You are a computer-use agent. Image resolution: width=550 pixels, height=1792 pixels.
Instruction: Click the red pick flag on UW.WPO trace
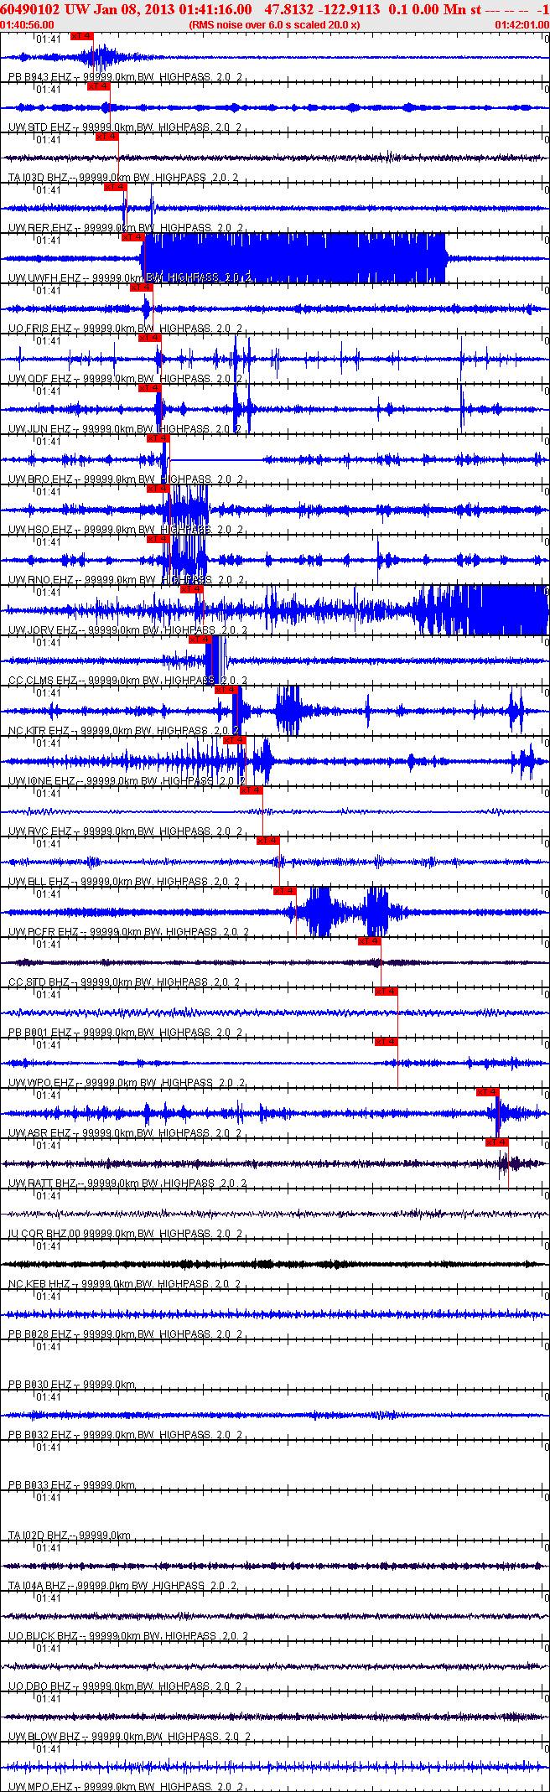coord(386,1042)
